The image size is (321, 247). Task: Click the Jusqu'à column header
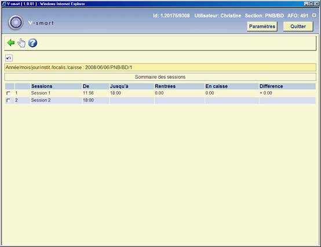pyautogui.click(x=119, y=86)
